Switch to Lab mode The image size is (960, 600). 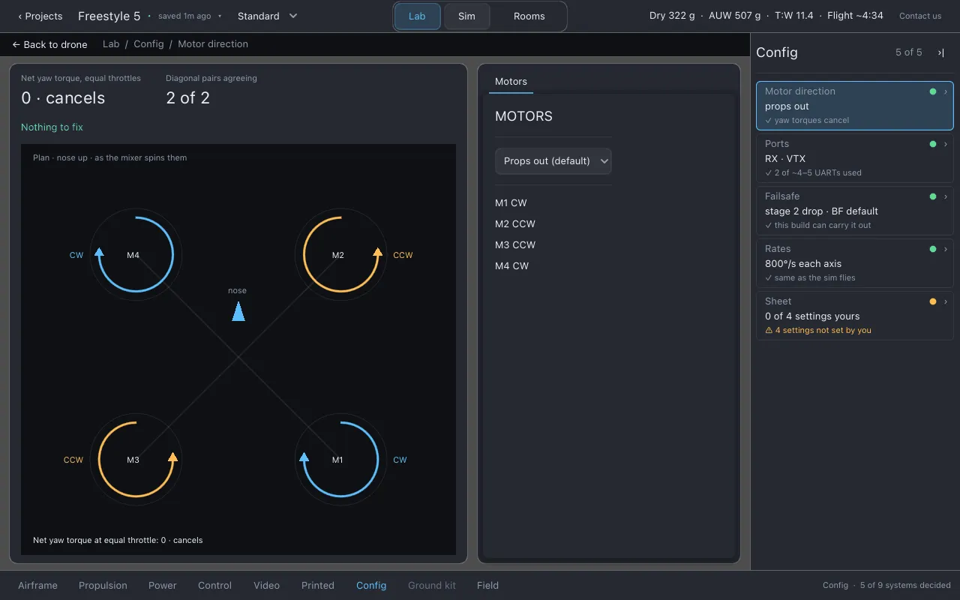417,16
